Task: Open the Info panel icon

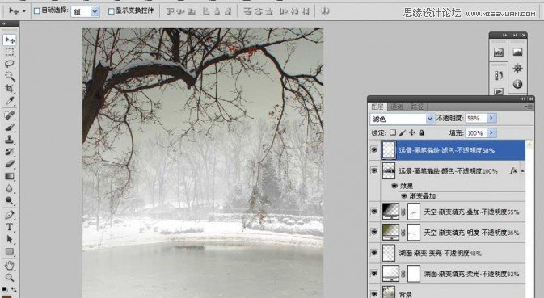Action: click(x=517, y=84)
